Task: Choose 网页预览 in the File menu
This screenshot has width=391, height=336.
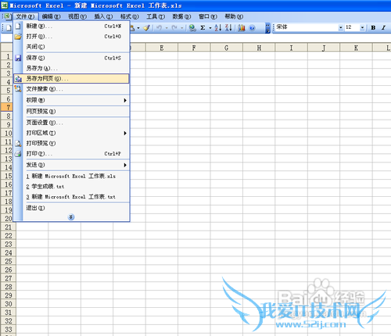Action: pos(71,112)
